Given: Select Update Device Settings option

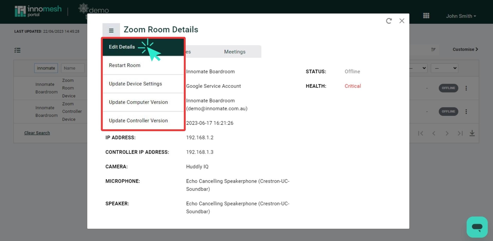Looking at the screenshot, I should [x=143, y=84].
